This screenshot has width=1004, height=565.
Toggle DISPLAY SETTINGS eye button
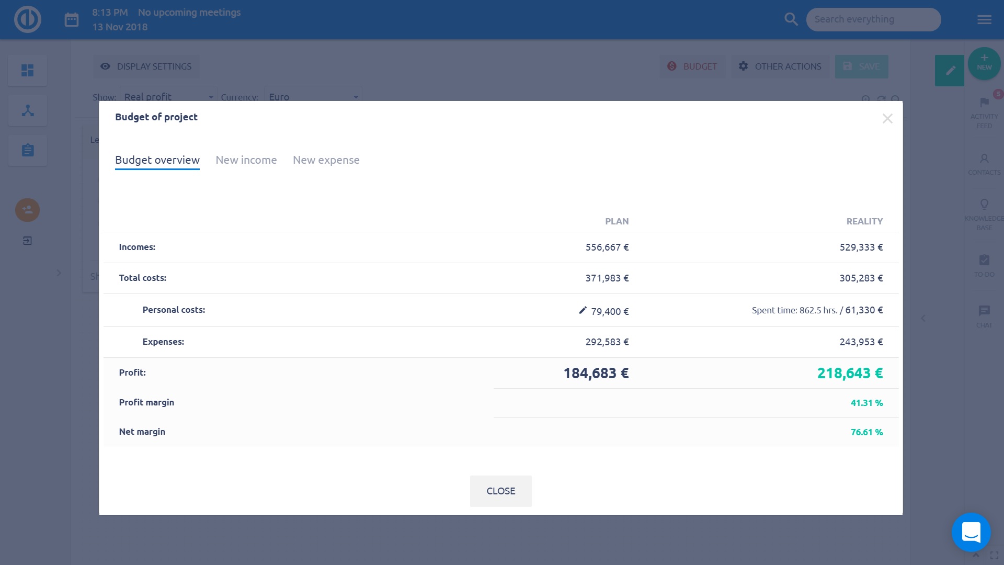pyautogui.click(x=146, y=66)
